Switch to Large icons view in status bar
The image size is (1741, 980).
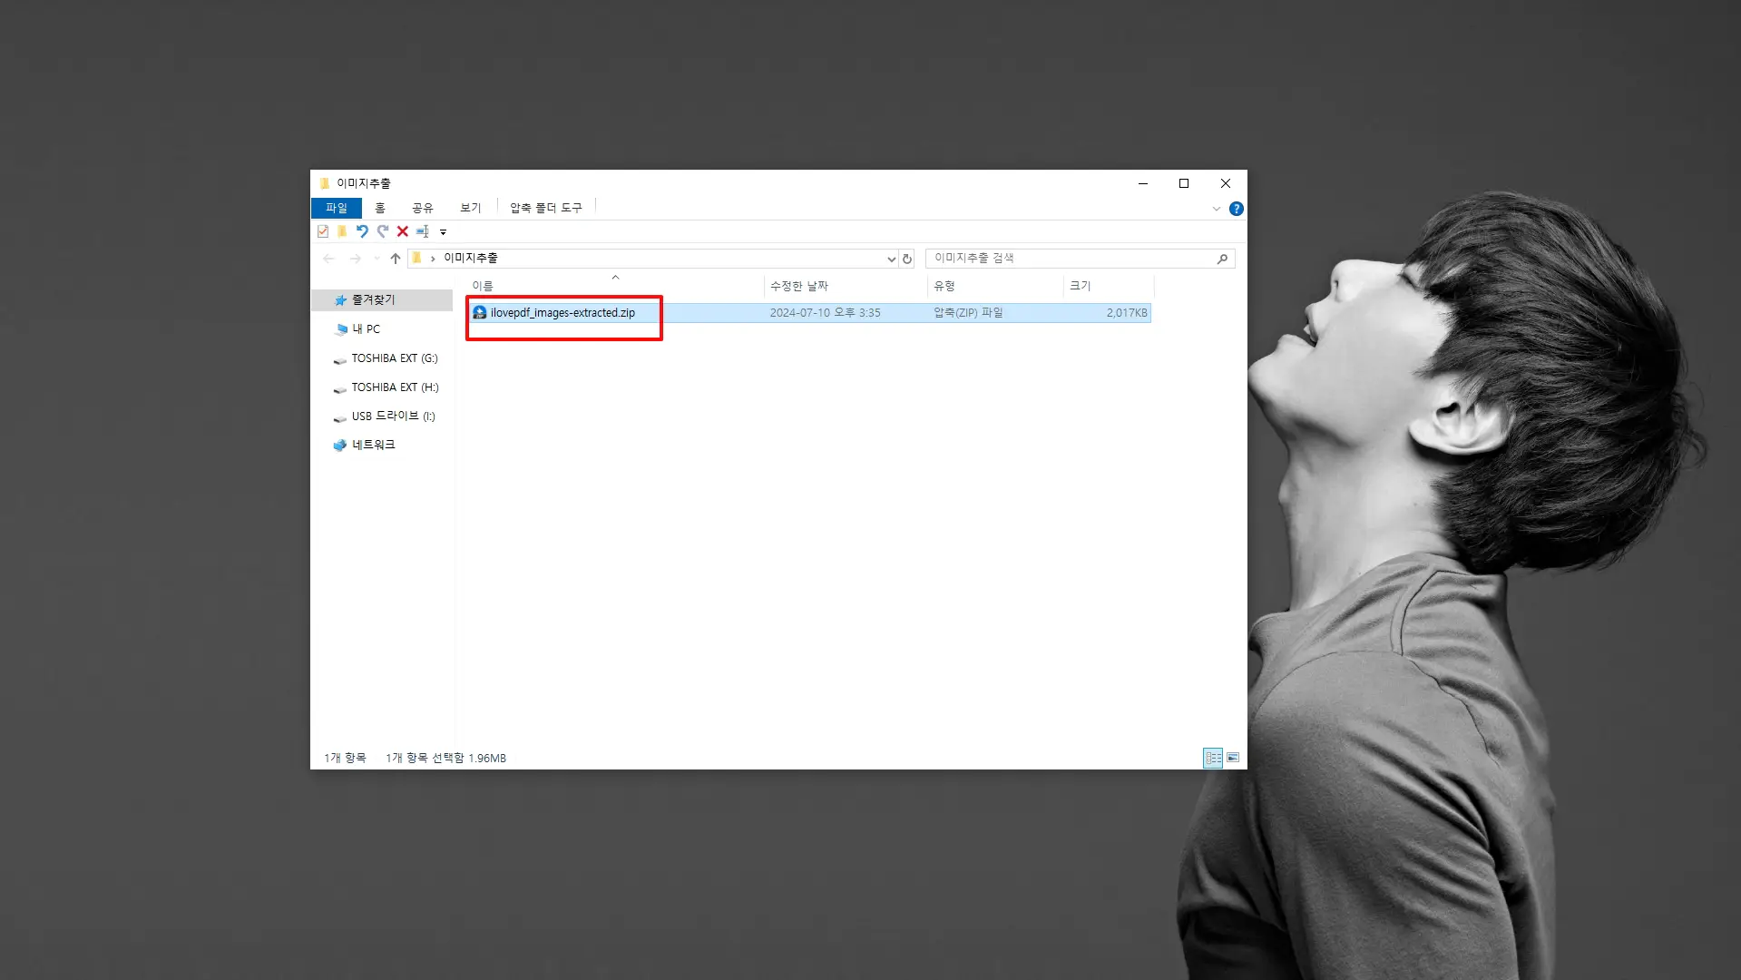click(1233, 758)
